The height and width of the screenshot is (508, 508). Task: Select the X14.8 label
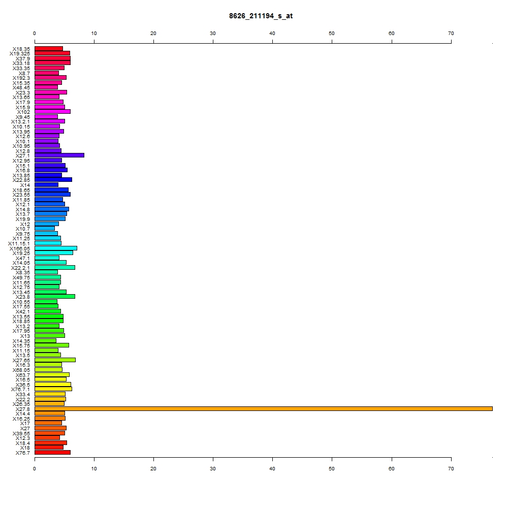23,210
